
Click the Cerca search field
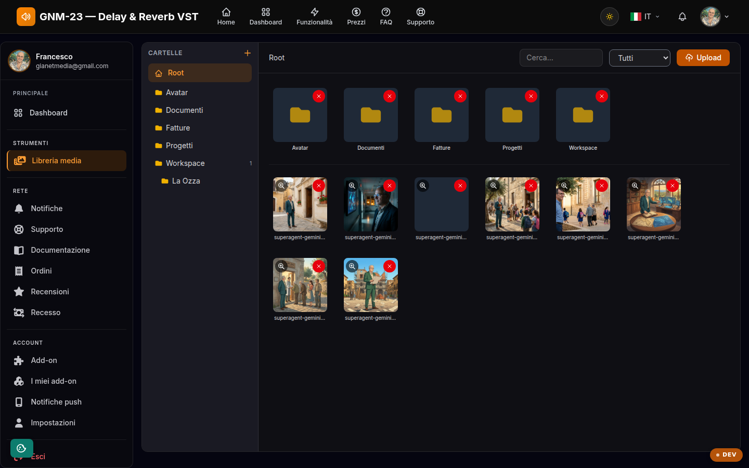pyautogui.click(x=561, y=58)
